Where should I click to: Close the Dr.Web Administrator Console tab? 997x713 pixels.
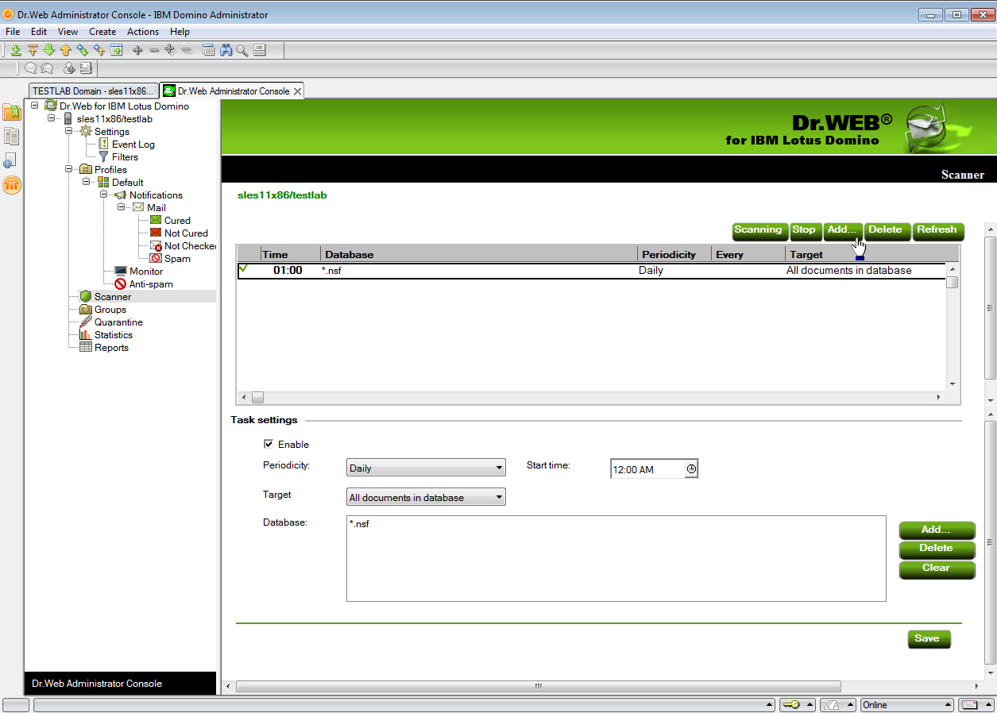click(297, 91)
